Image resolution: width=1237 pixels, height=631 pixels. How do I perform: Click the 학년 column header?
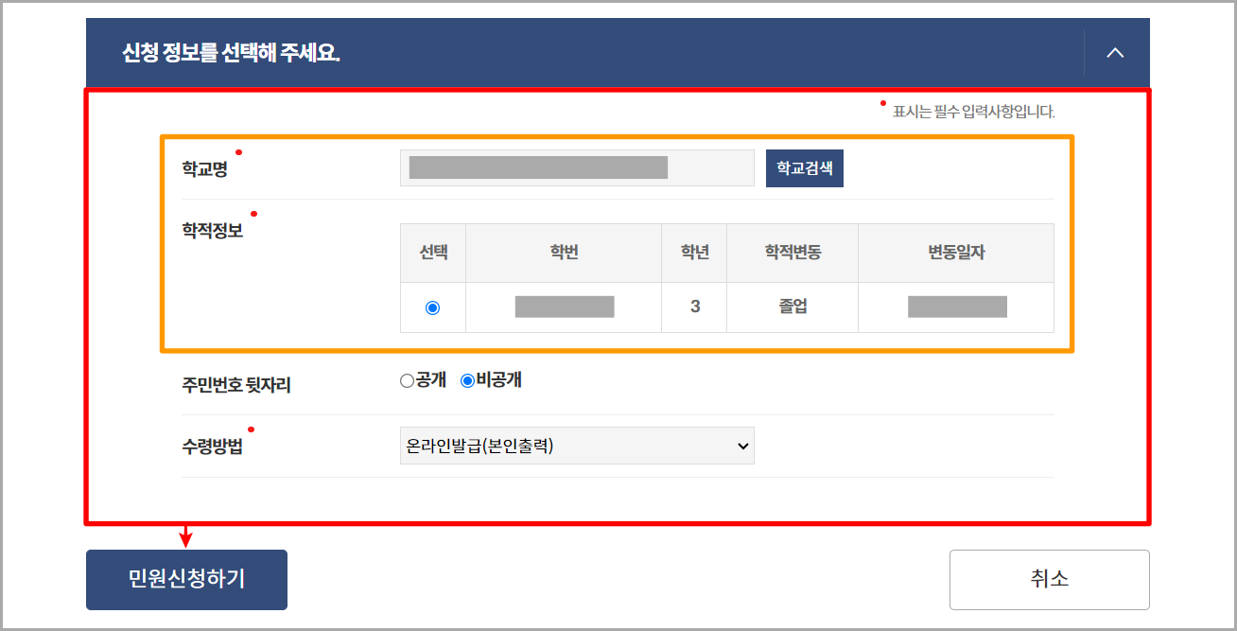point(694,253)
